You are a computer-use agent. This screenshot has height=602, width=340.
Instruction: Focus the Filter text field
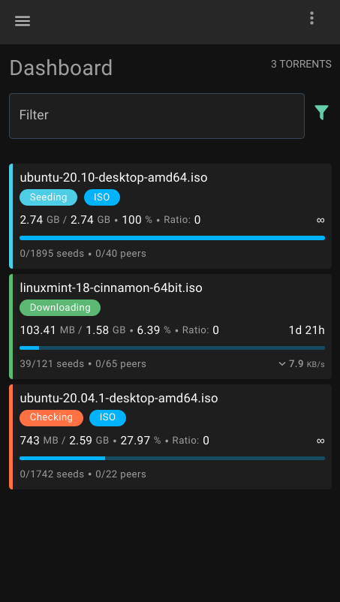[157, 116]
